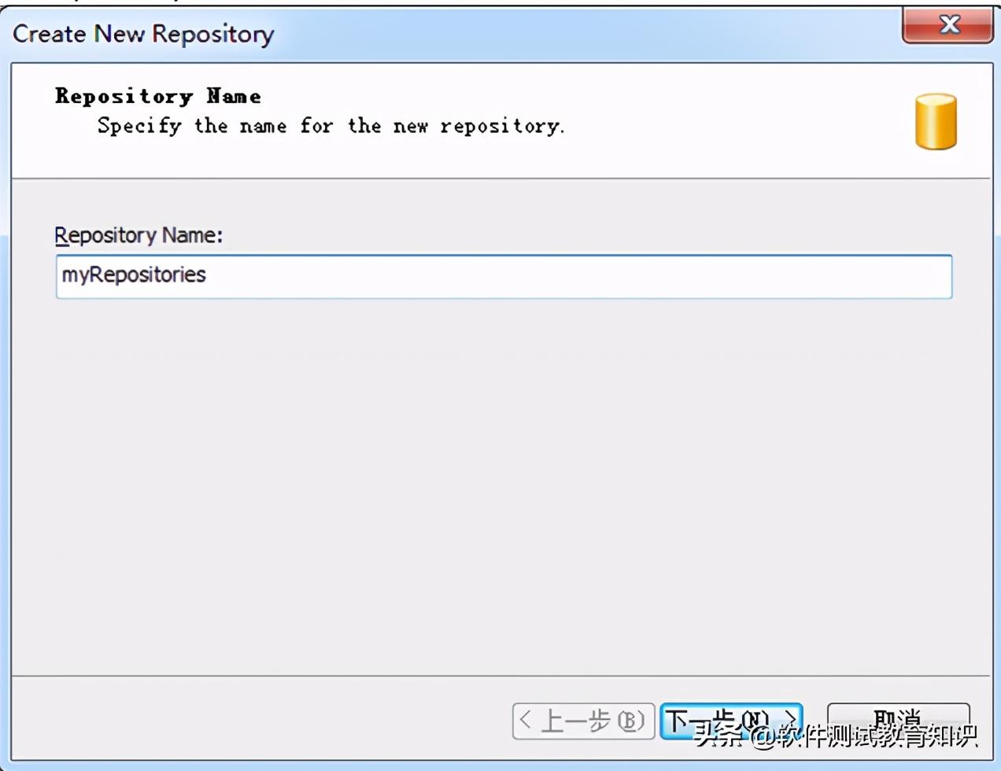Place cursor in the 'myRepositories' text
Screen dimensions: 1001x771
[134, 275]
